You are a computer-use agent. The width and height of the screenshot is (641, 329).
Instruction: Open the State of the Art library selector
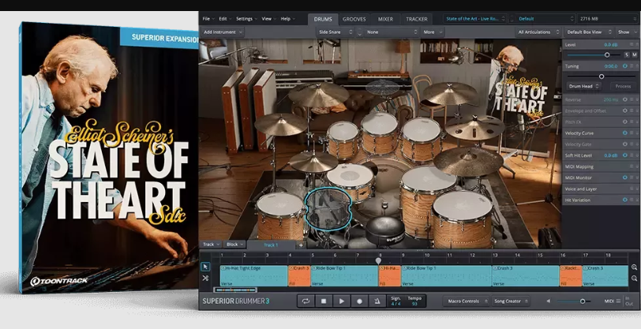pos(475,19)
